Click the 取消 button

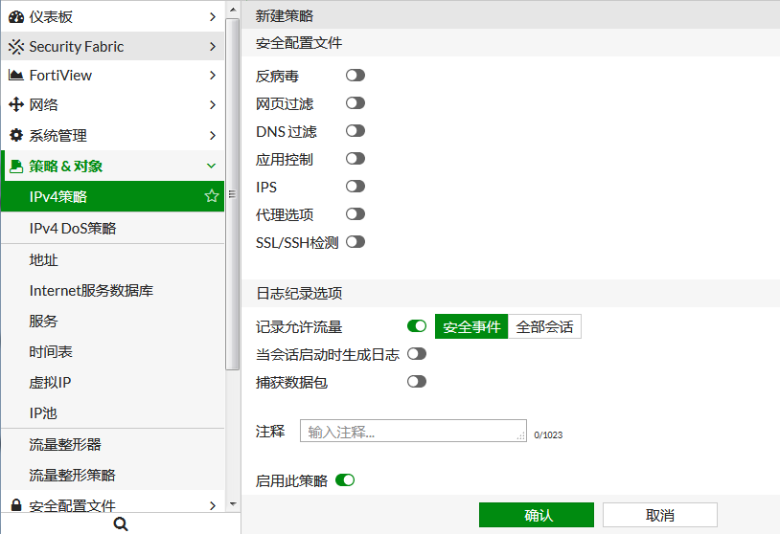[x=660, y=515]
